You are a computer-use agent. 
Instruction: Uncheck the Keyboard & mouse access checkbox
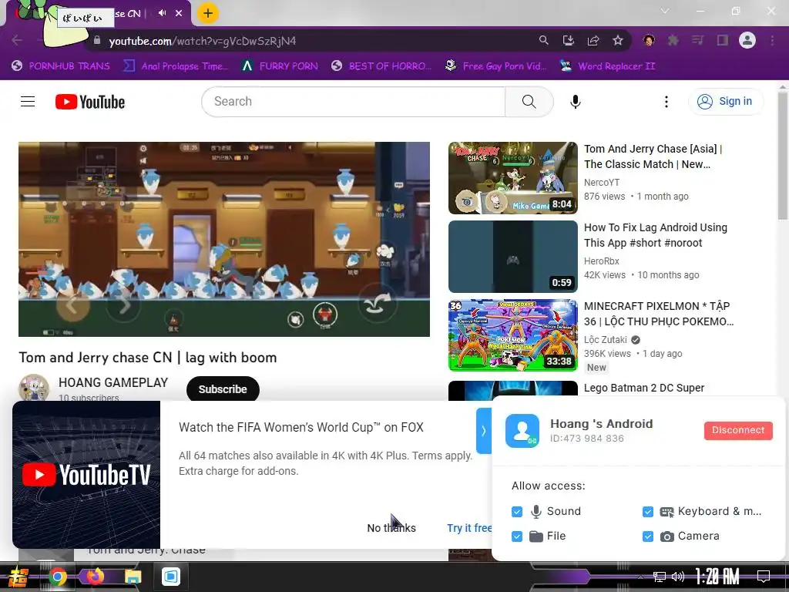(647, 512)
